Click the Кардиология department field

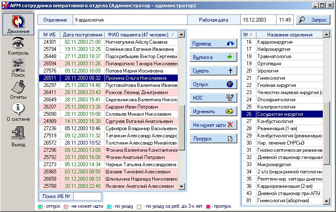pyautogui.click(x=130, y=20)
